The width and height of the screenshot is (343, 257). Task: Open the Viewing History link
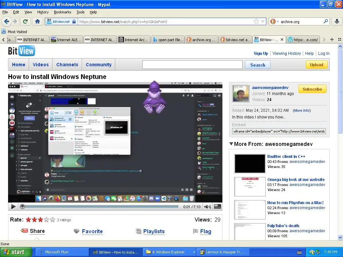click(287, 53)
